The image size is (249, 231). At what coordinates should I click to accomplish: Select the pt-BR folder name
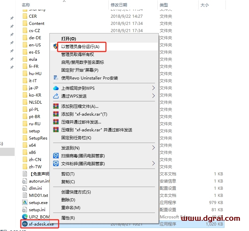[35, 117]
